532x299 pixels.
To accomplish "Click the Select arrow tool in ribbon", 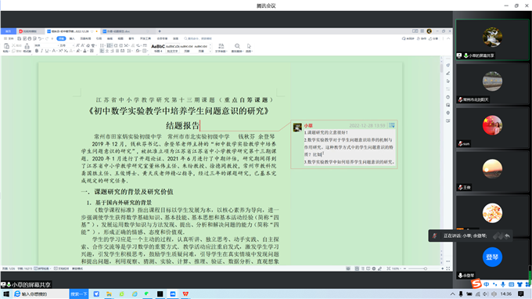I will [249, 46].
